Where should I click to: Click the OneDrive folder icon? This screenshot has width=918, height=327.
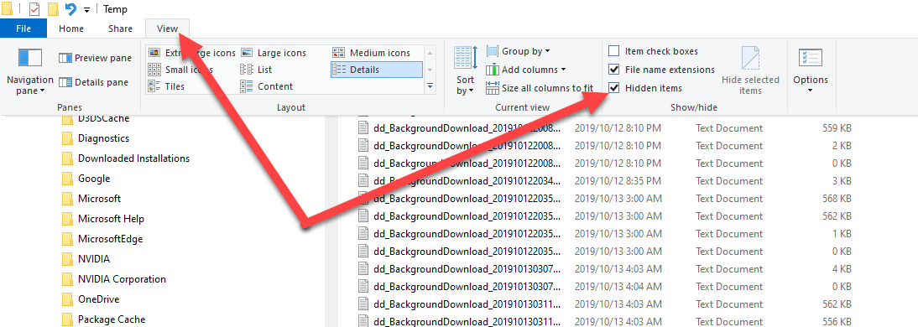point(67,299)
